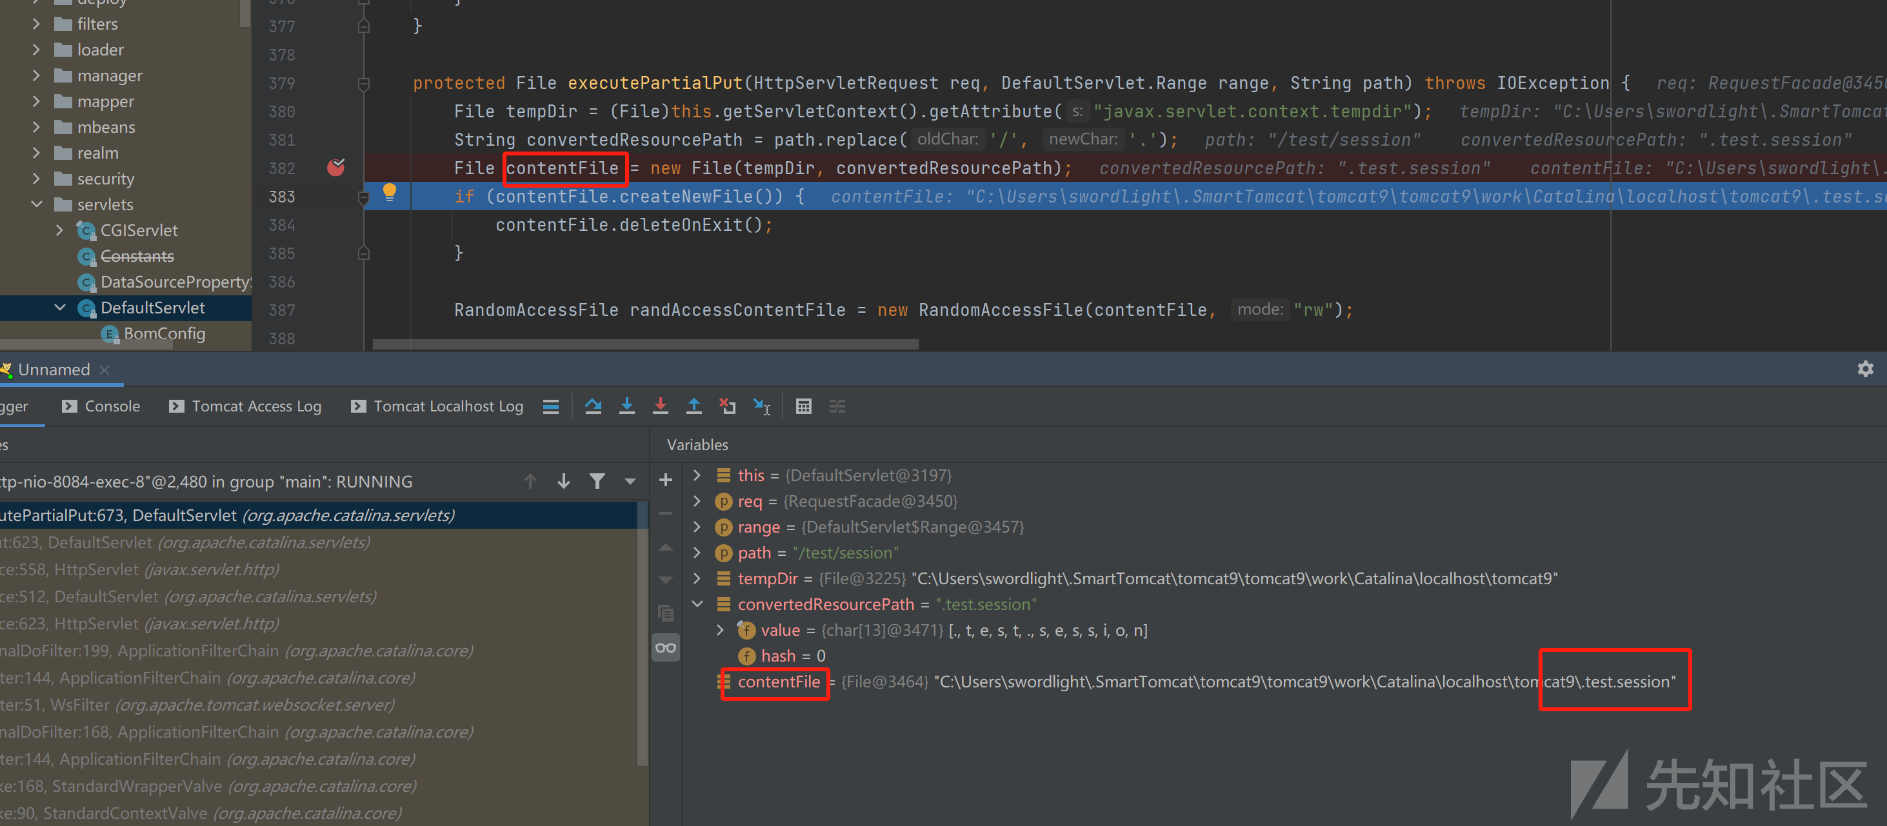
Task: Click the New Watch plus icon
Action: (665, 480)
